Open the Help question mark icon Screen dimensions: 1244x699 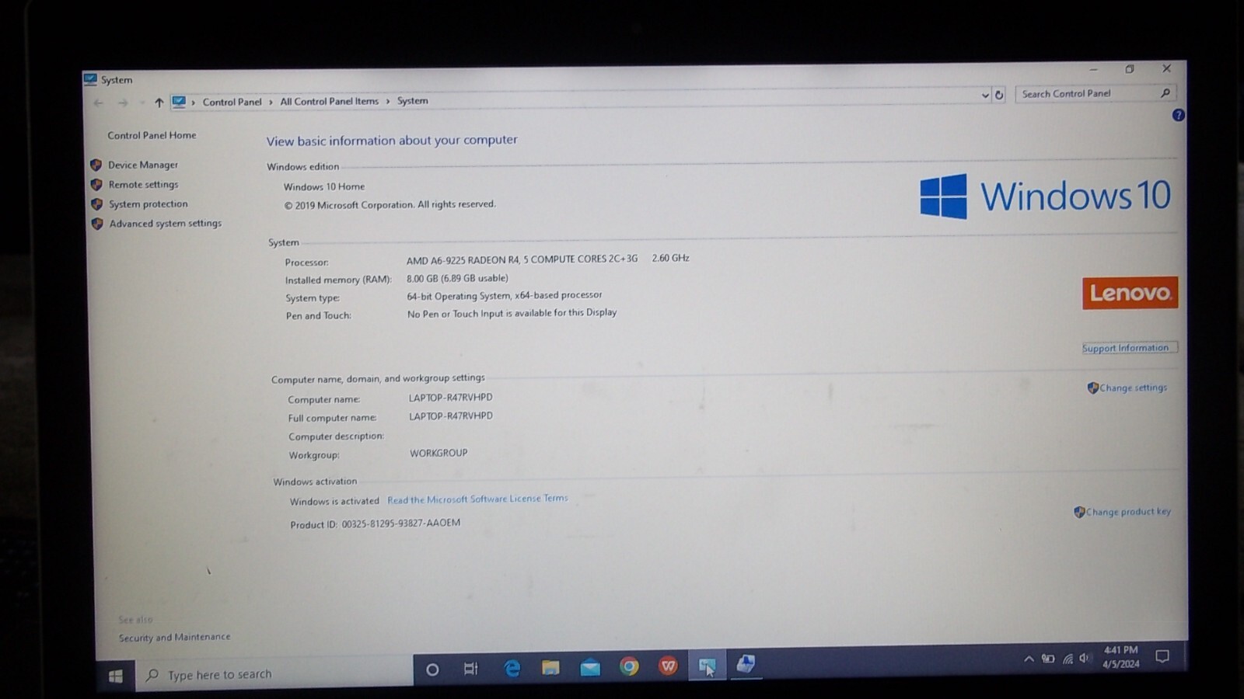[1179, 115]
